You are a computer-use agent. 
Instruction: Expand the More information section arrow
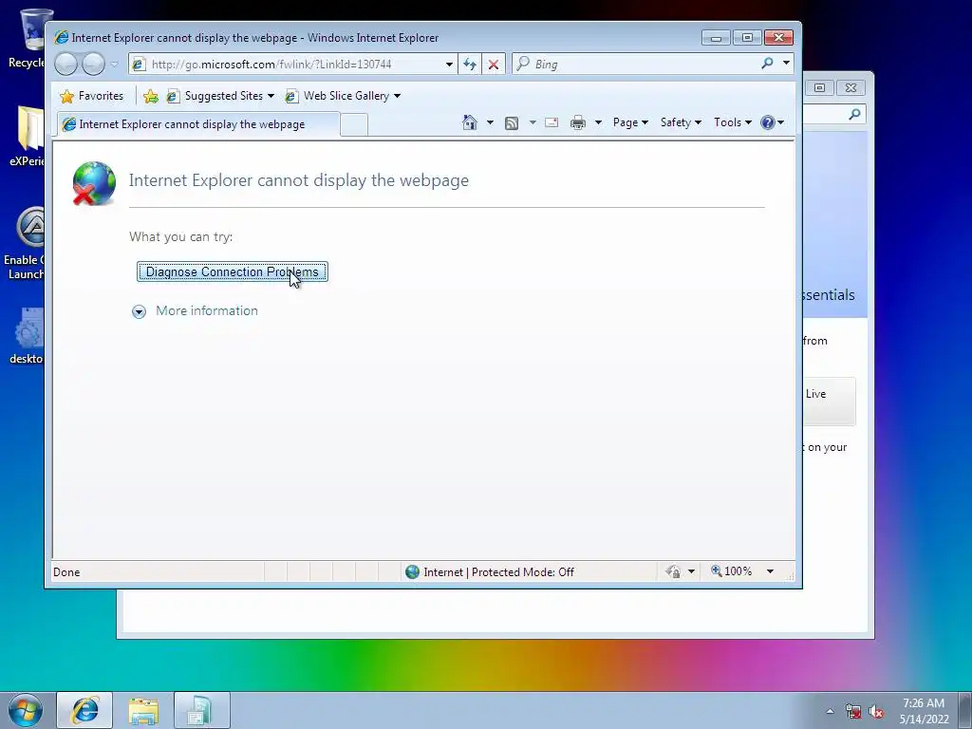139,311
